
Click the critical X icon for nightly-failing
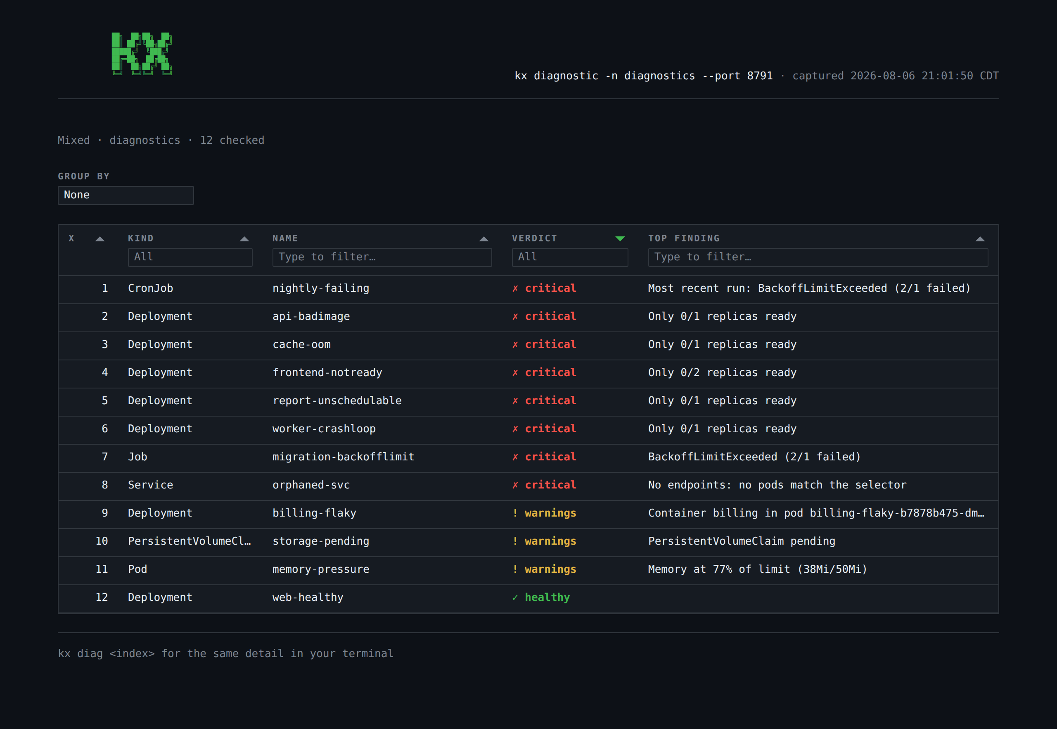click(515, 289)
